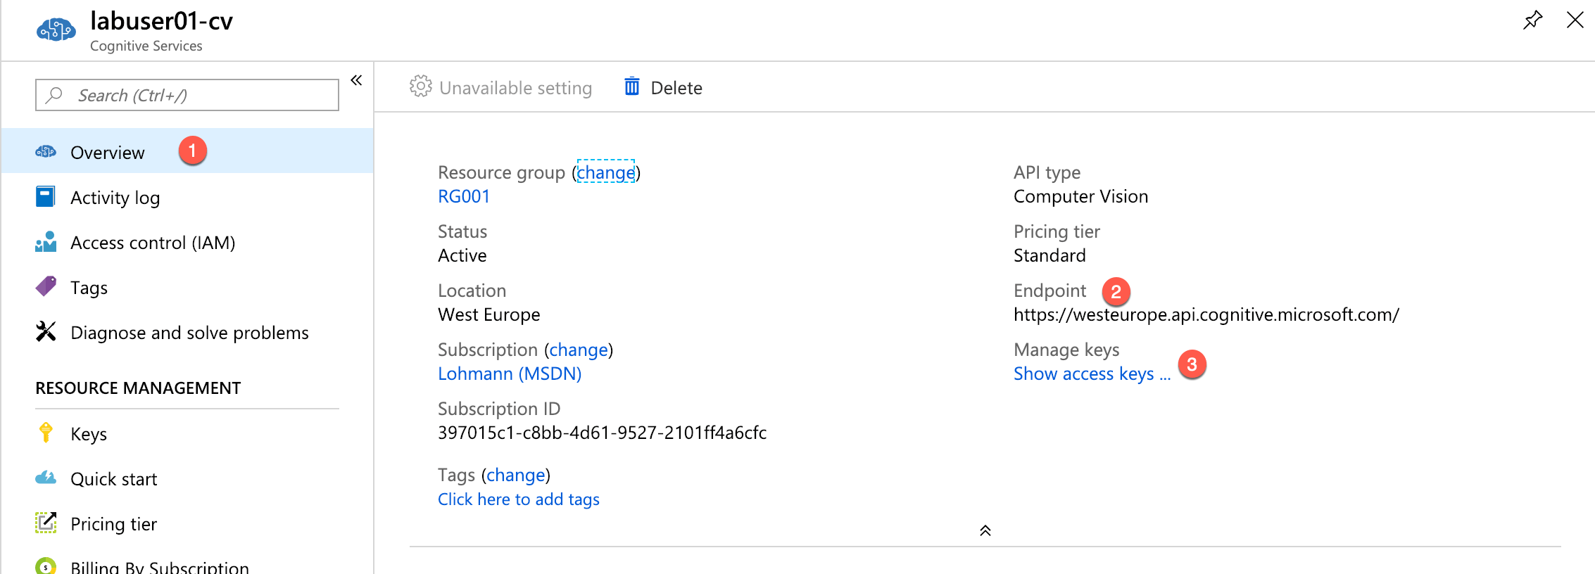Click the yellow Keys icon

tap(46, 433)
